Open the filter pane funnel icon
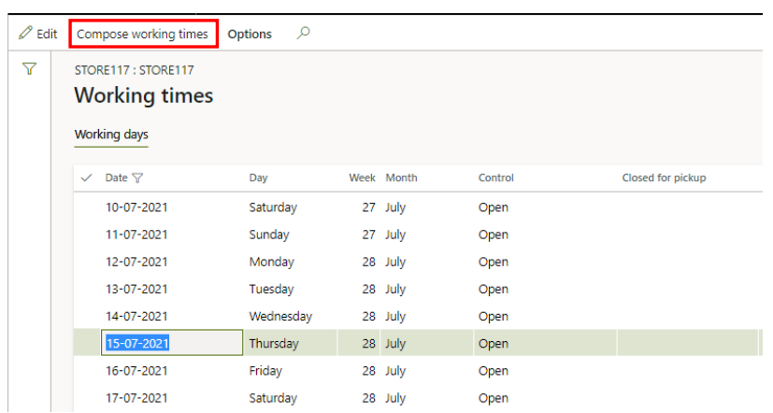The image size is (773, 413). (29, 69)
